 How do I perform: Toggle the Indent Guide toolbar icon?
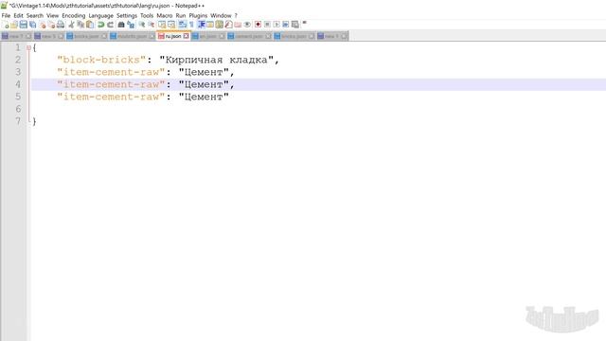click(x=201, y=25)
